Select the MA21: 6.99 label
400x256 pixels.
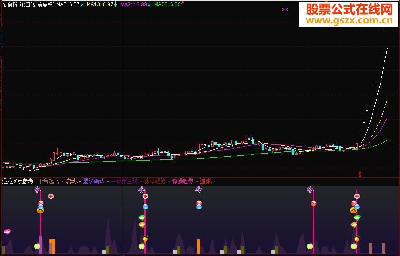pyautogui.click(x=133, y=4)
